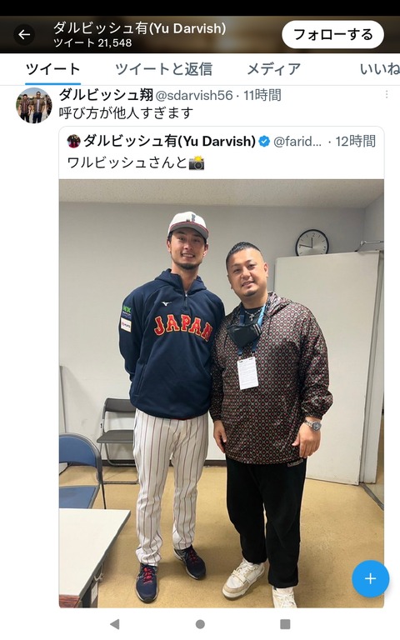
Task: Click the tweet text 呼び方が他人すぎます
Action: [126, 112]
